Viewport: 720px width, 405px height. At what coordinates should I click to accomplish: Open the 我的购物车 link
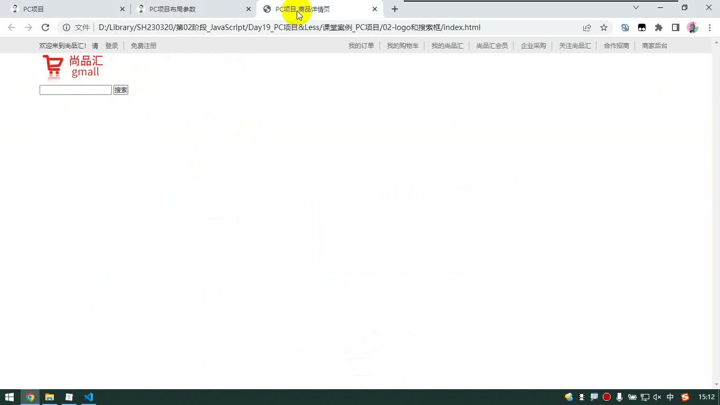pos(403,46)
